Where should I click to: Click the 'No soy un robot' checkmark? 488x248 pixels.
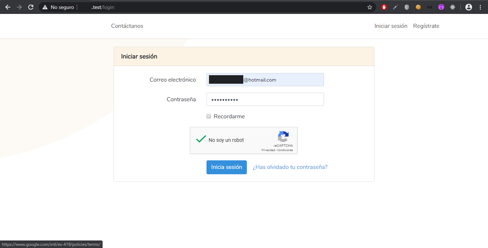click(201, 139)
